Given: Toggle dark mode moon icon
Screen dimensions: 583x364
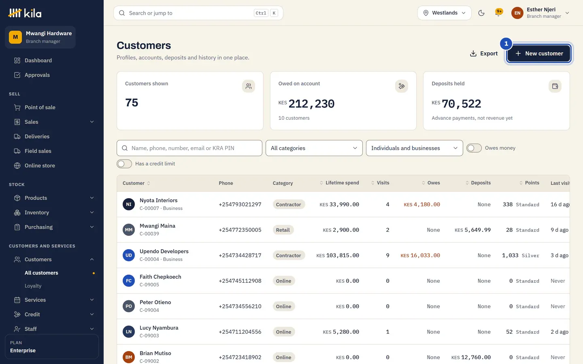Looking at the screenshot, I should click(481, 13).
